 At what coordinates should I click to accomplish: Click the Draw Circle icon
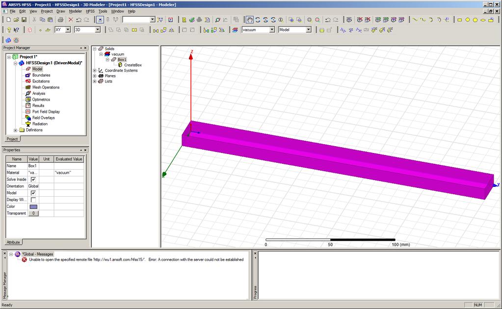(468, 20)
